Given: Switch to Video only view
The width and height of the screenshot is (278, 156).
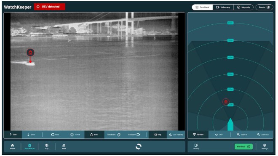Looking at the screenshot, I should (223, 7).
